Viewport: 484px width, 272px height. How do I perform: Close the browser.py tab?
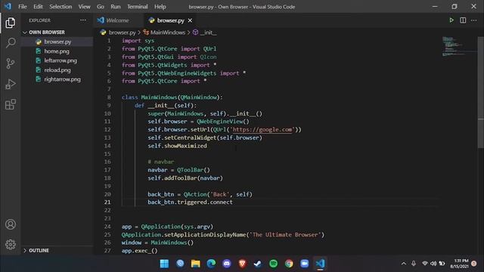click(x=190, y=20)
